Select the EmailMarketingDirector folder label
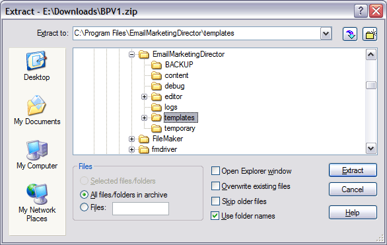 188,54
